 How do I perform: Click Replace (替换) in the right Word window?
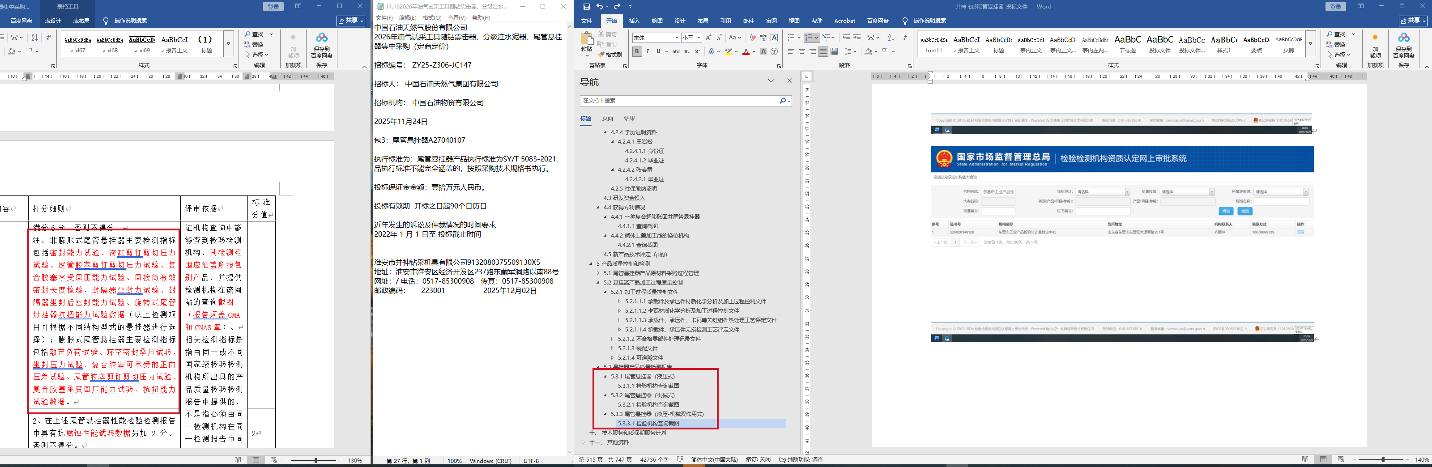click(x=1336, y=44)
